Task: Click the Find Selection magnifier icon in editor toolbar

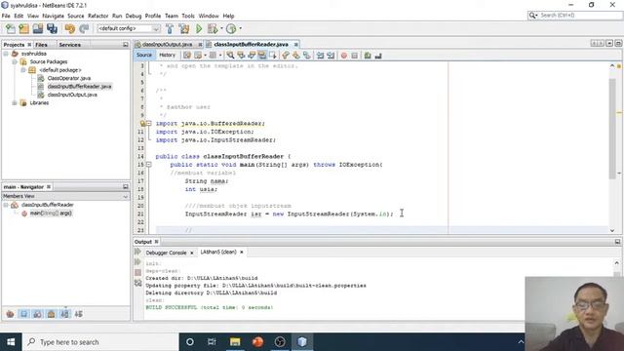Action: click(x=230, y=56)
